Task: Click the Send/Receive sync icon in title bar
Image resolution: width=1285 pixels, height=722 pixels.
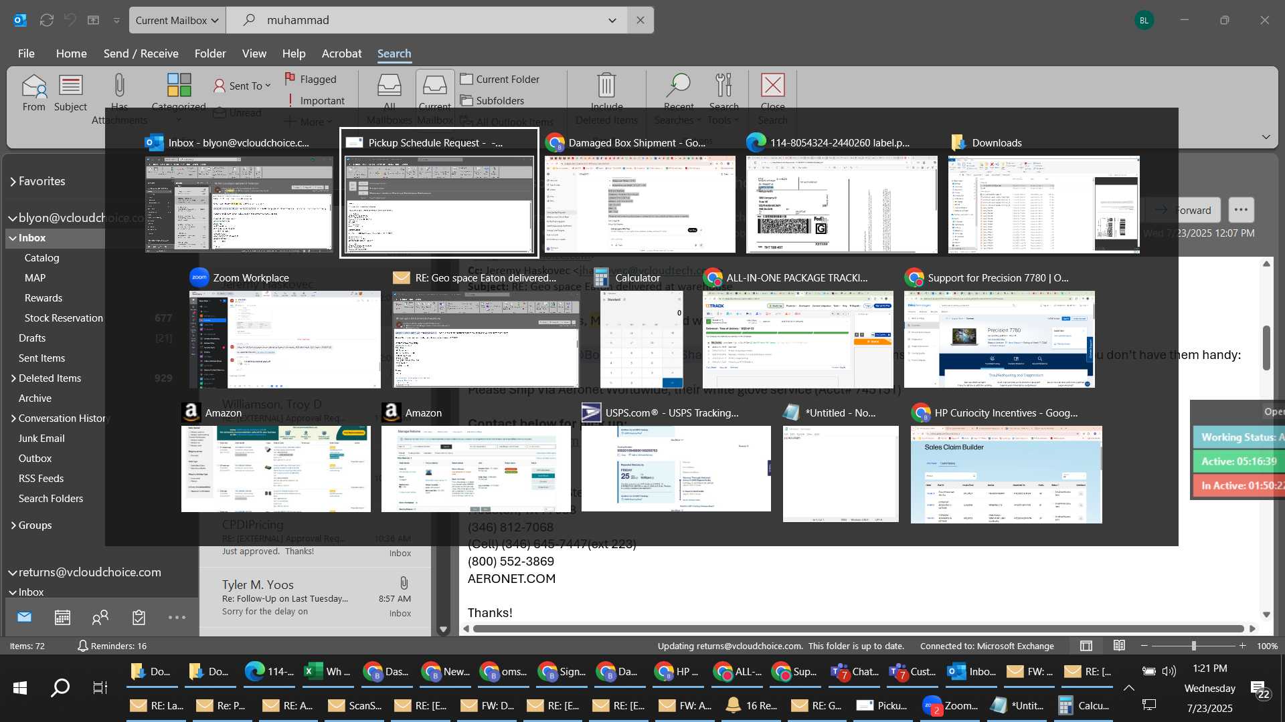Action: click(x=47, y=20)
